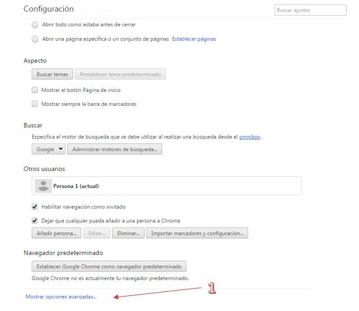Focus the 'Buscar ajustes' search field
This screenshot has height=311, width=359.
coord(310,10)
